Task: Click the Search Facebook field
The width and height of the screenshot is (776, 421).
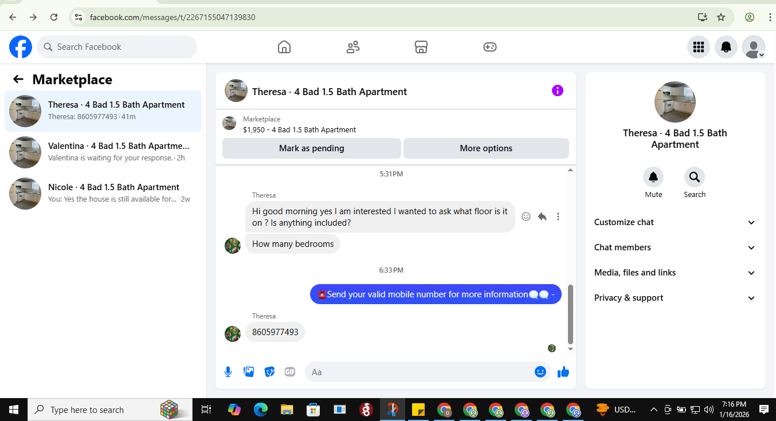Action: click(x=117, y=47)
